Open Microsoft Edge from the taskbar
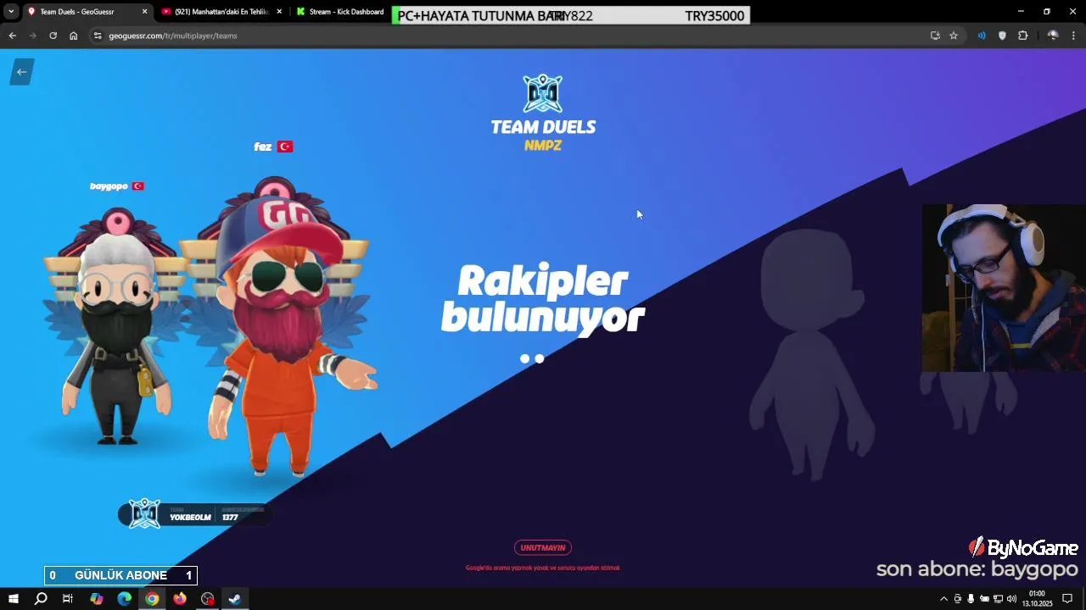 pyautogui.click(x=124, y=599)
